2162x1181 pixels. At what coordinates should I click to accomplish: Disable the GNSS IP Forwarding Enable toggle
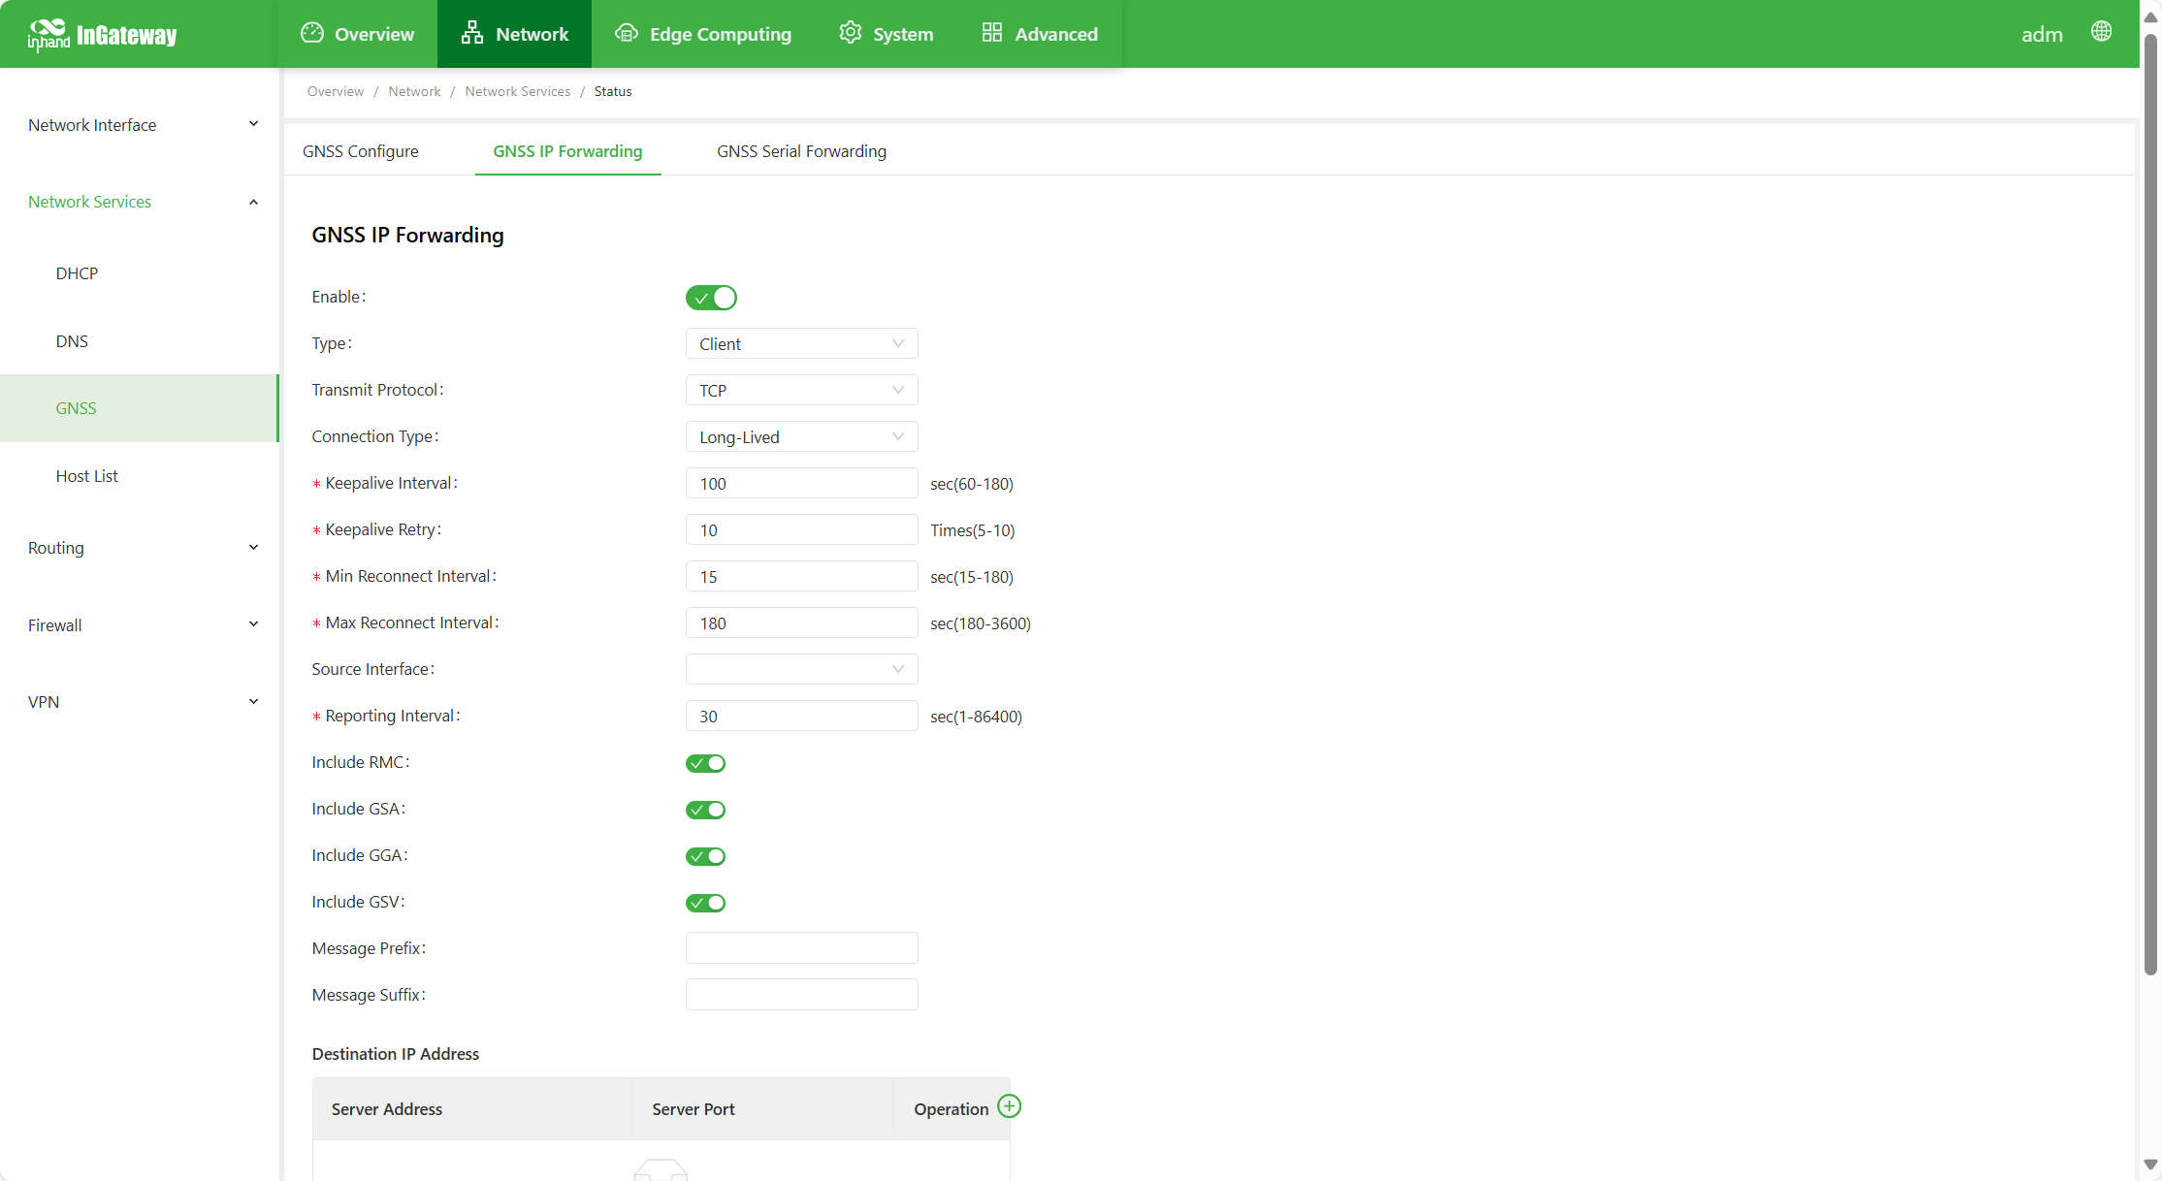pos(711,298)
